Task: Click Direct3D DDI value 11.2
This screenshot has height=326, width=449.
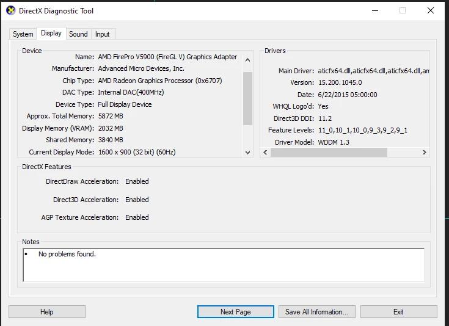Action: click(x=325, y=118)
